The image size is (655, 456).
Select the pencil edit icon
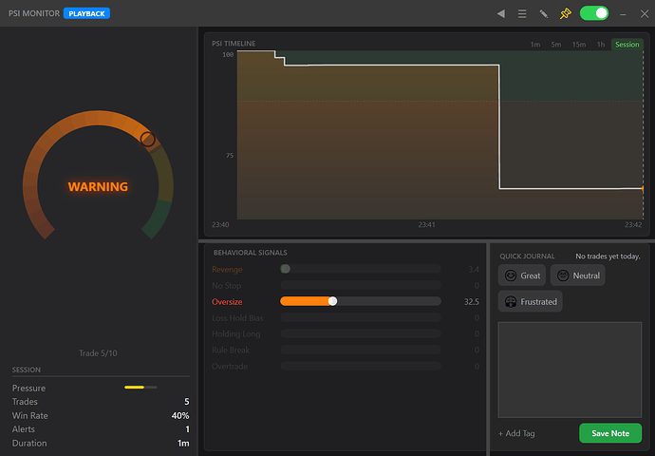tap(544, 14)
